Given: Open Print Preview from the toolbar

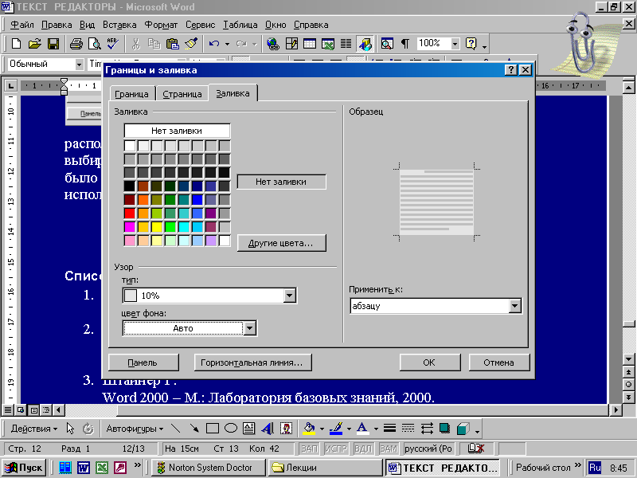Looking at the screenshot, I should 94,44.
